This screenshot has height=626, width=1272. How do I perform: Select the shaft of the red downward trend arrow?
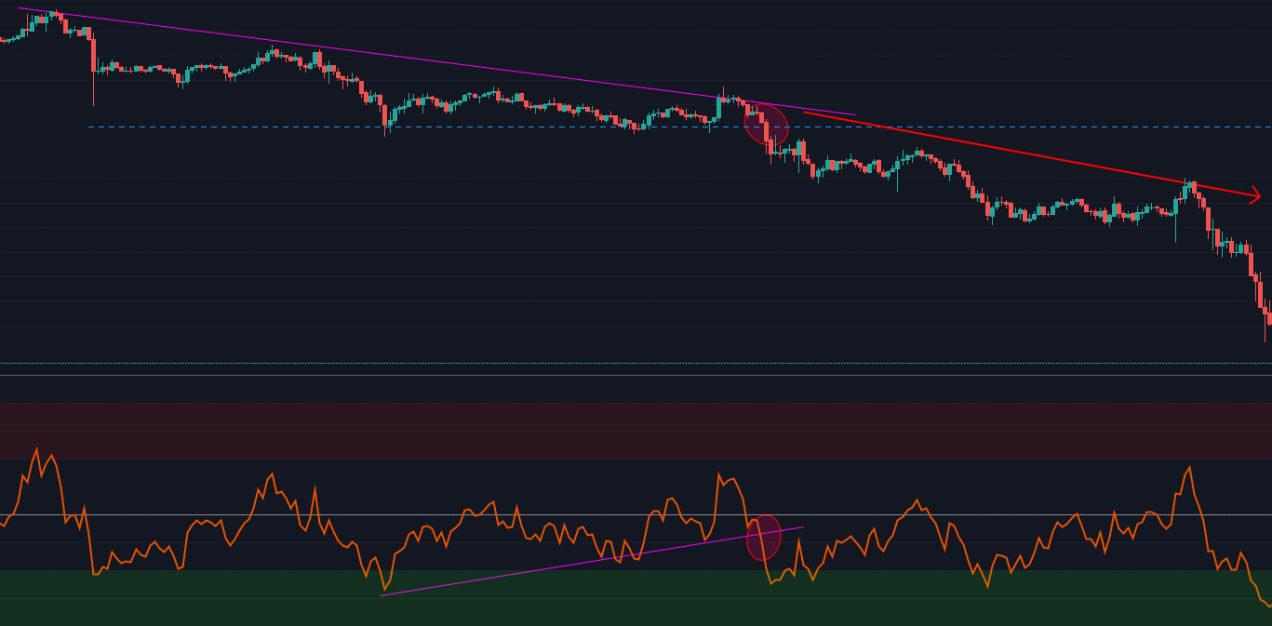(x=1024, y=153)
